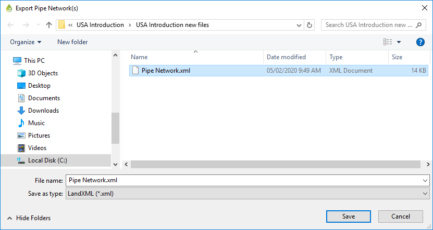
Task: Click the Change your view icon
Action: click(388, 42)
